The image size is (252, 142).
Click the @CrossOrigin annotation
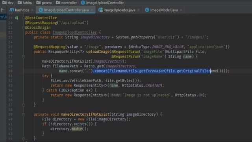38,28
